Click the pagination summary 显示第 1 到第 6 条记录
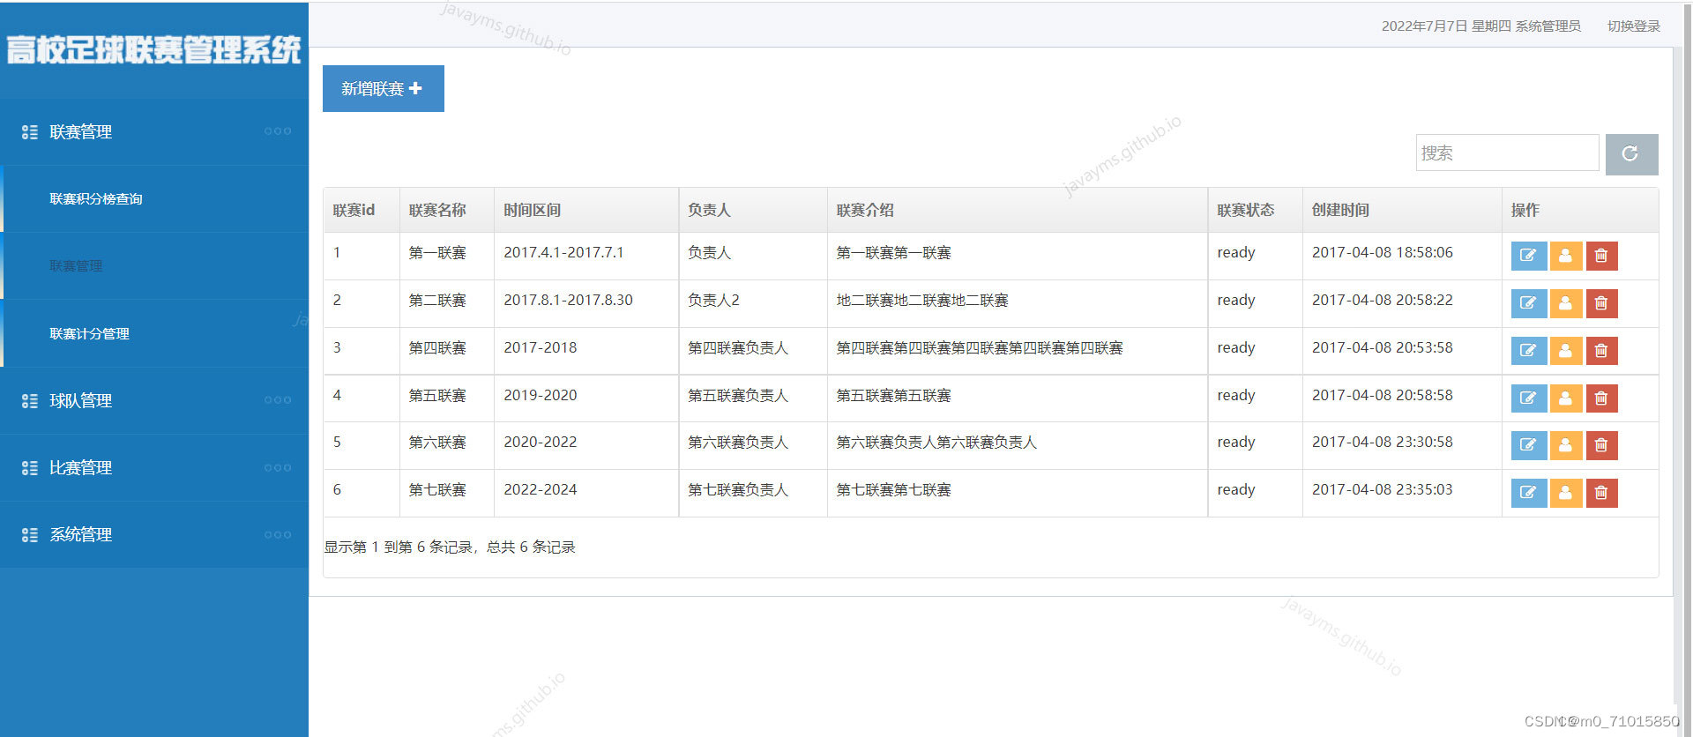Screen dimensions: 1693x737 (450, 547)
